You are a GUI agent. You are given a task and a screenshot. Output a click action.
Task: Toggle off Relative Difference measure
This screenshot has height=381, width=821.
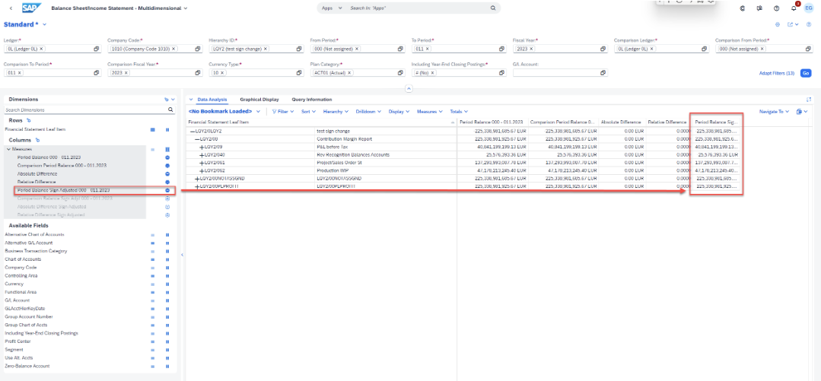click(167, 182)
